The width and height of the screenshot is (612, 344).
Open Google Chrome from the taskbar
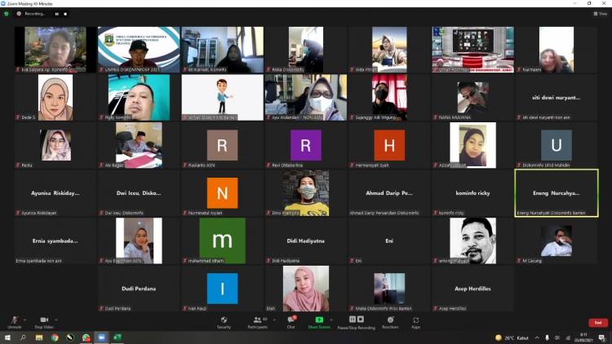[55, 337]
